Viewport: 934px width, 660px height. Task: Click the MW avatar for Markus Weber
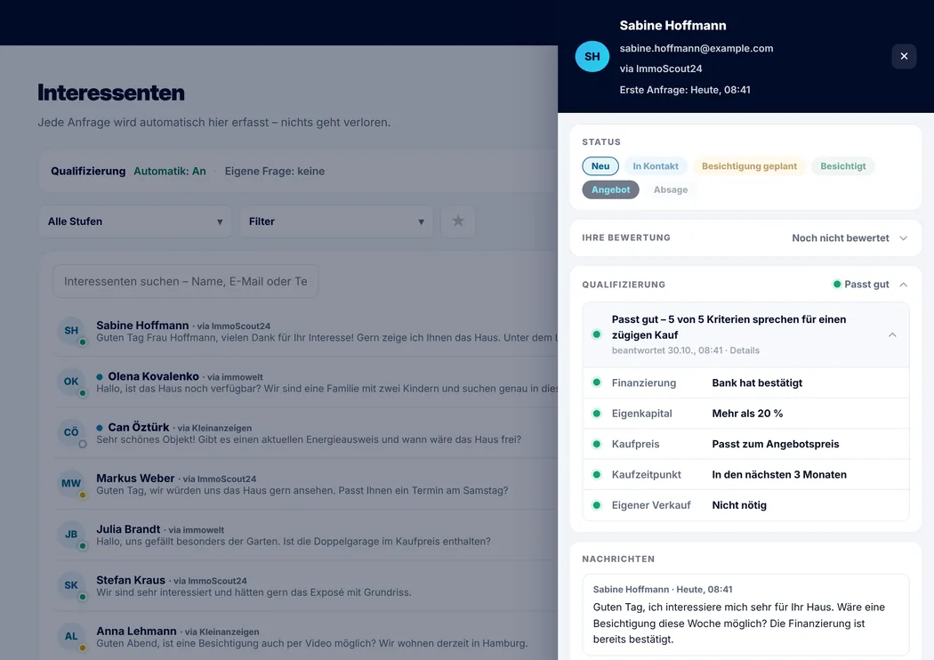(x=71, y=484)
